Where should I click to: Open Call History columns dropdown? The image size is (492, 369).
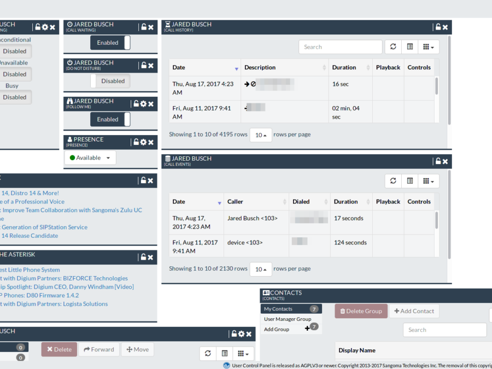429,47
